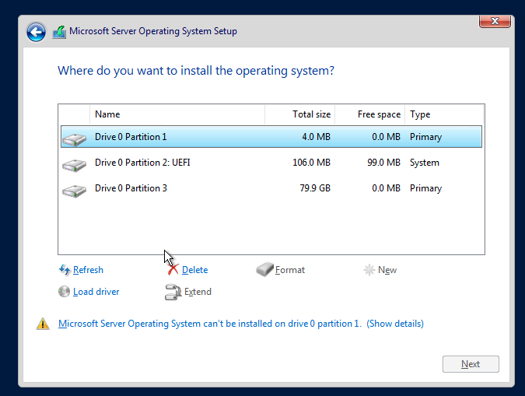Click the Load driver disc icon
The width and height of the screenshot is (525, 396).
tap(64, 292)
